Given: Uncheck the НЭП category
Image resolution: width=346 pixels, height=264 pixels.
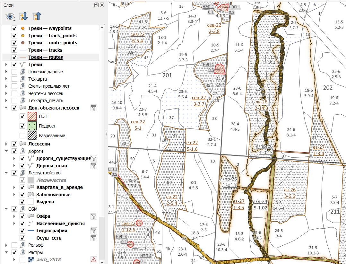Looking at the screenshot, I should pyautogui.click(x=22, y=116).
